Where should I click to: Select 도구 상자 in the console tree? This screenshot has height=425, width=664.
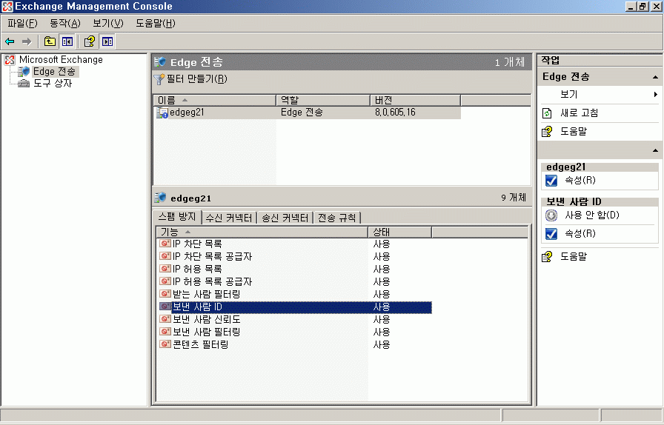(x=53, y=84)
